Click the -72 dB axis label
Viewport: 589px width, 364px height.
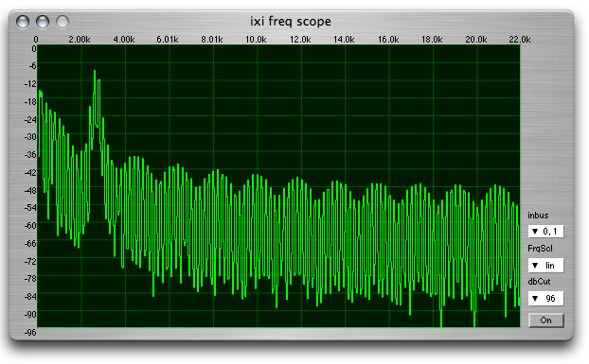(x=30, y=261)
